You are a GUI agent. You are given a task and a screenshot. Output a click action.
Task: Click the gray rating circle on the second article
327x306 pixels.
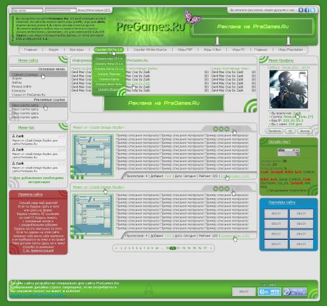click(x=233, y=189)
